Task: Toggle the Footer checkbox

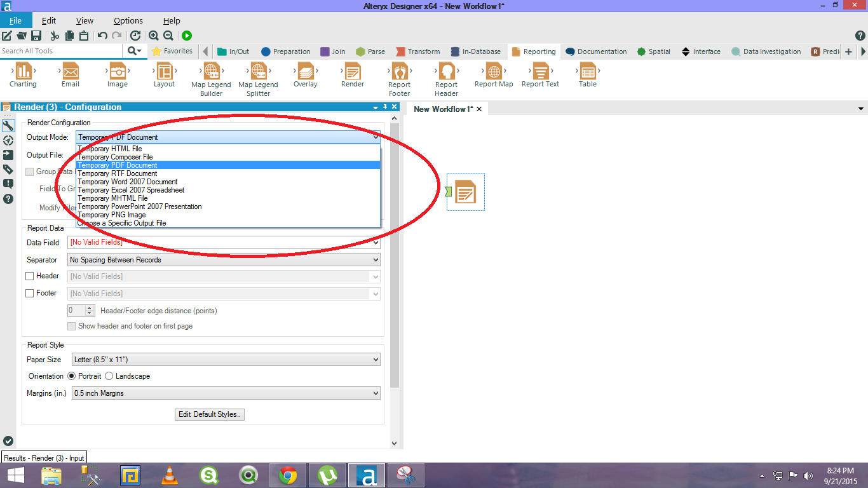Action: coord(30,294)
